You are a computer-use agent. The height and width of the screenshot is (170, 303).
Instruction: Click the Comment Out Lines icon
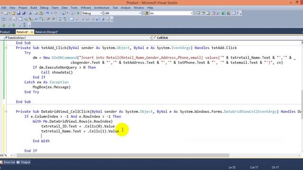pos(60,19)
